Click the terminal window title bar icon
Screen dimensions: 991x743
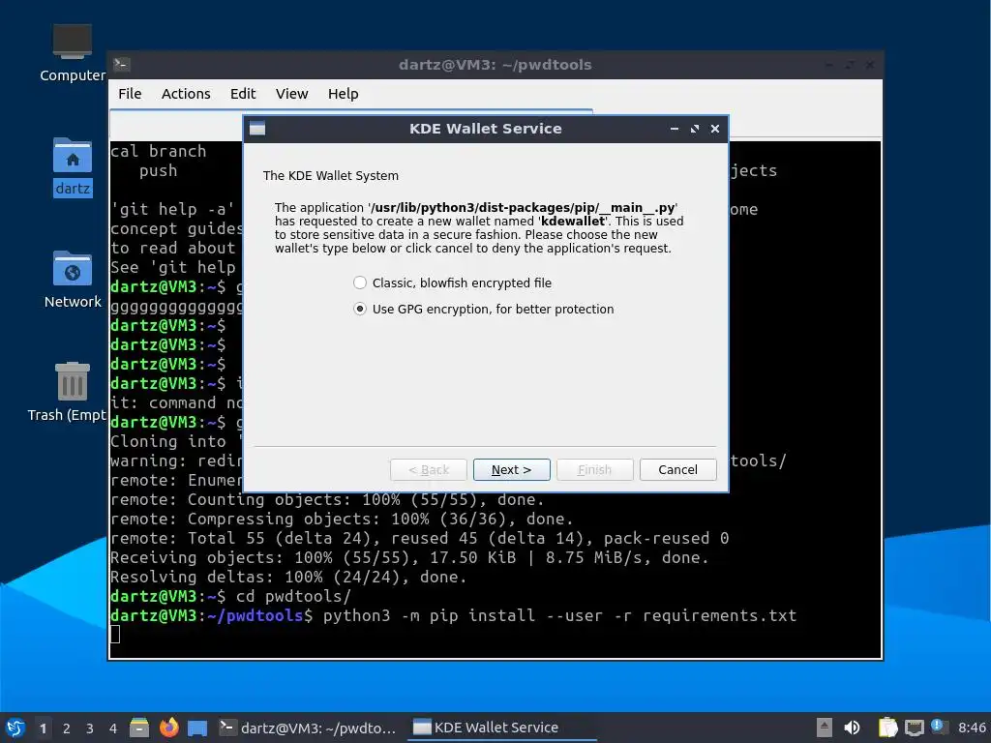[x=121, y=64]
